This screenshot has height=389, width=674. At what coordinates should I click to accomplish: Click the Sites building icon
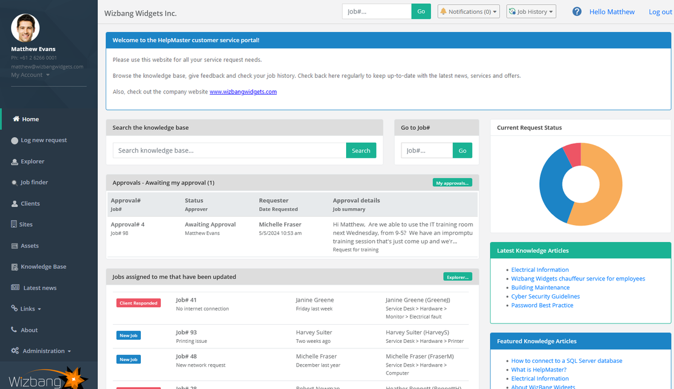[x=14, y=224]
